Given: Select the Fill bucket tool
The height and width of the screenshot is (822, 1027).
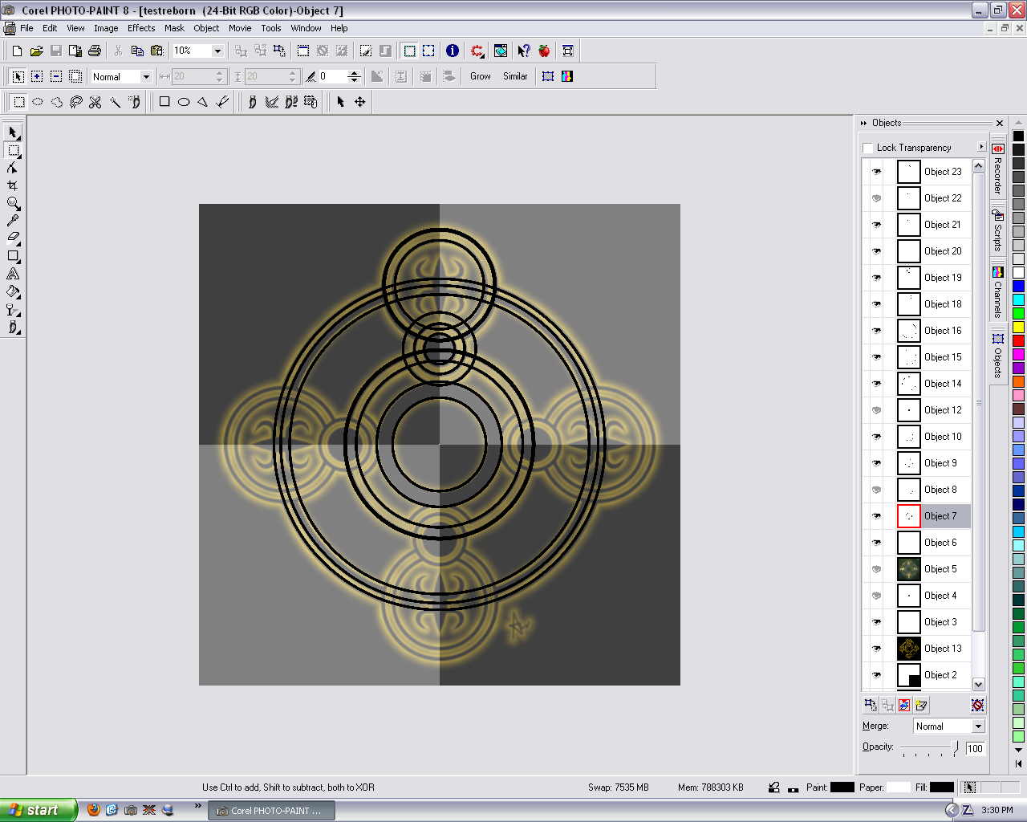Looking at the screenshot, I should [13, 291].
